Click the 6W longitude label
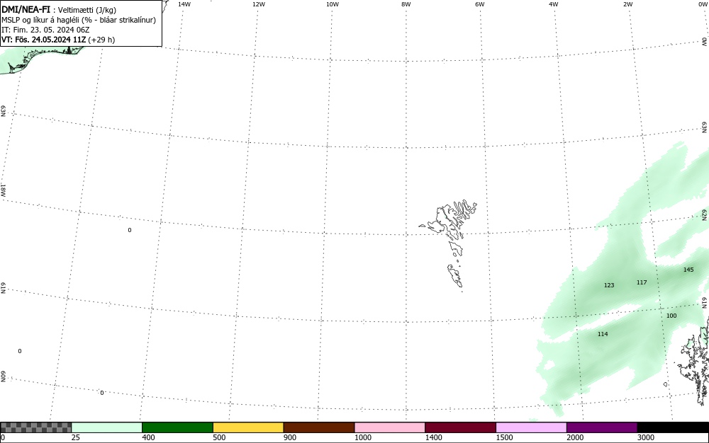Image resolution: width=709 pixels, height=443 pixels. 480,4
